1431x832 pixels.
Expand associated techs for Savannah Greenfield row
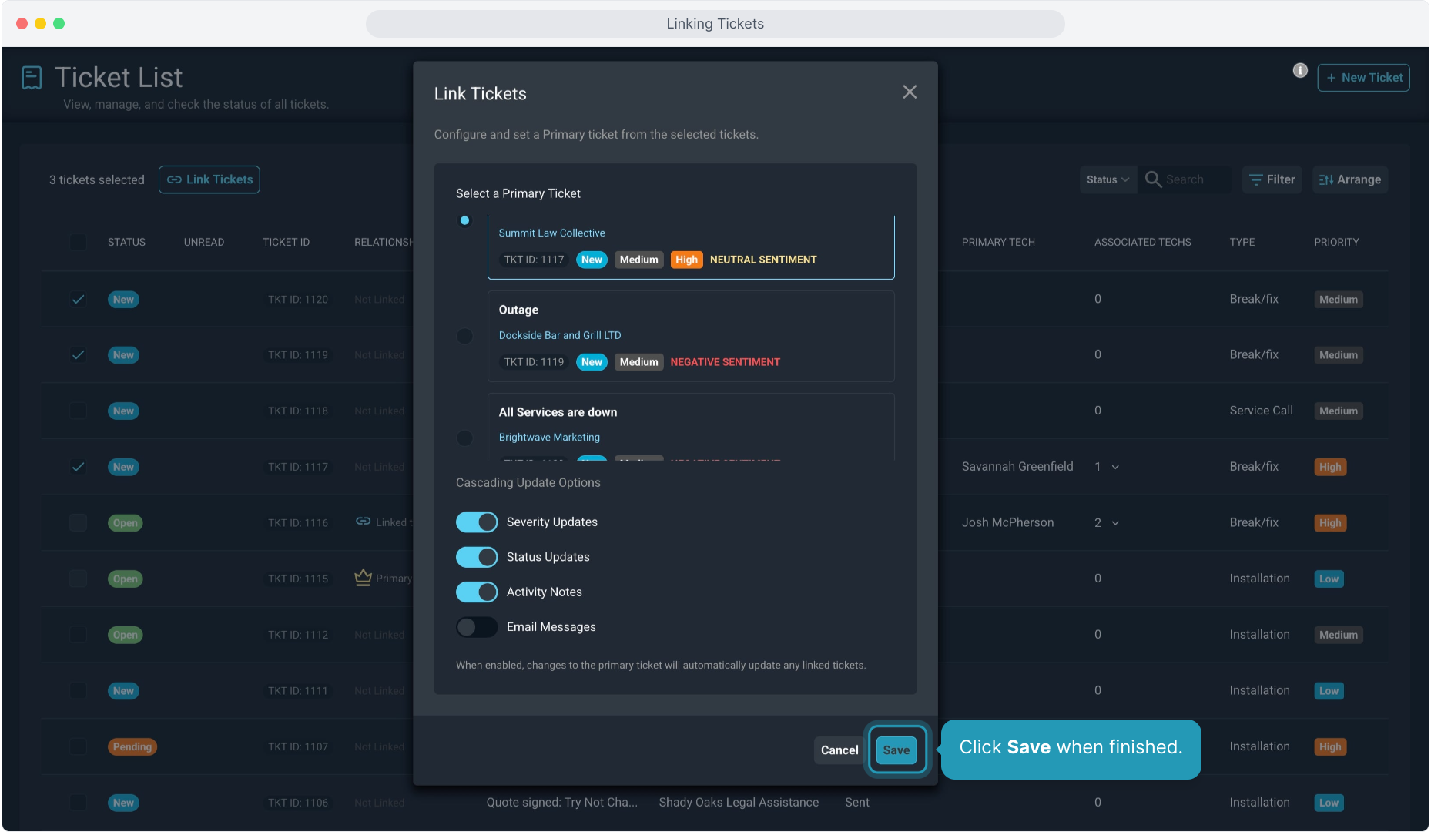[x=1115, y=468]
